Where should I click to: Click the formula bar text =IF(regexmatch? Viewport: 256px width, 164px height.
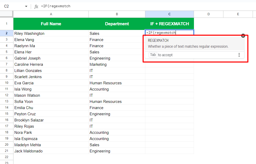(x=56, y=6)
